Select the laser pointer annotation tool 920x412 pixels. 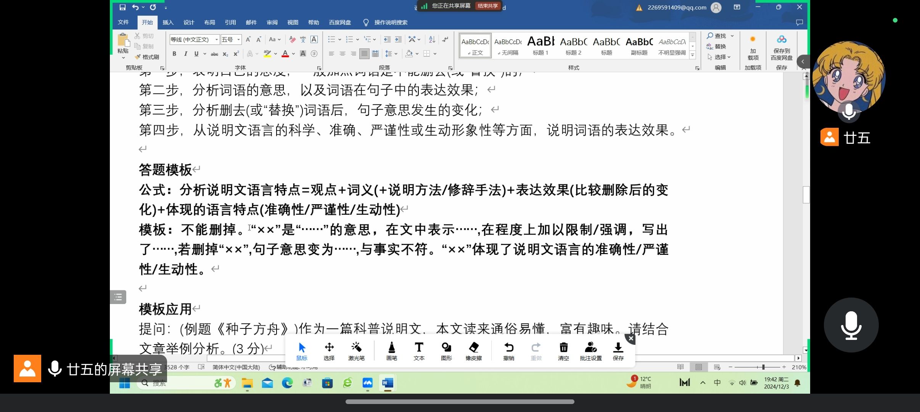click(356, 351)
